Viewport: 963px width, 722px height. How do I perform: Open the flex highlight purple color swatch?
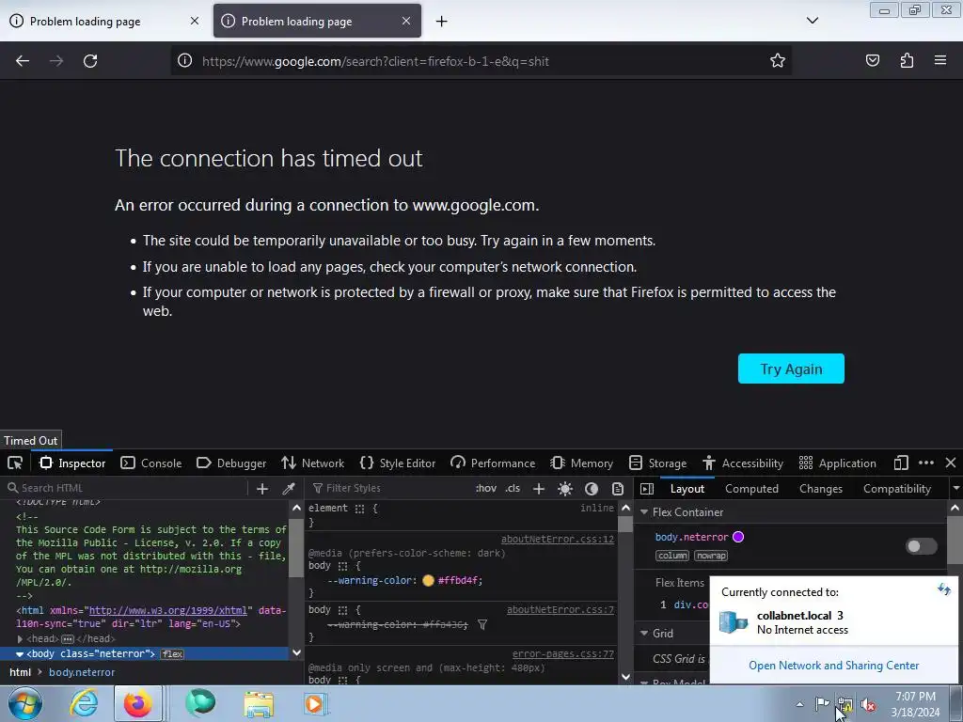(738, 537)
